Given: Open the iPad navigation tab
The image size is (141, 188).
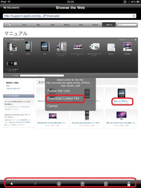Looking at the screenshot, I should coord(81,25).
